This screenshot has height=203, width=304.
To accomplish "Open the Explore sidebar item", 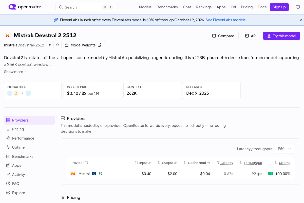I will pyautogui.click(x=29, y=193).
